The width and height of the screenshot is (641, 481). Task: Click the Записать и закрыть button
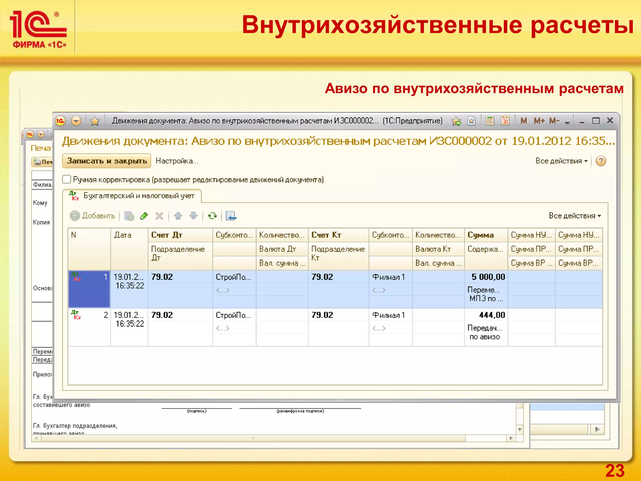click(107, 161)
